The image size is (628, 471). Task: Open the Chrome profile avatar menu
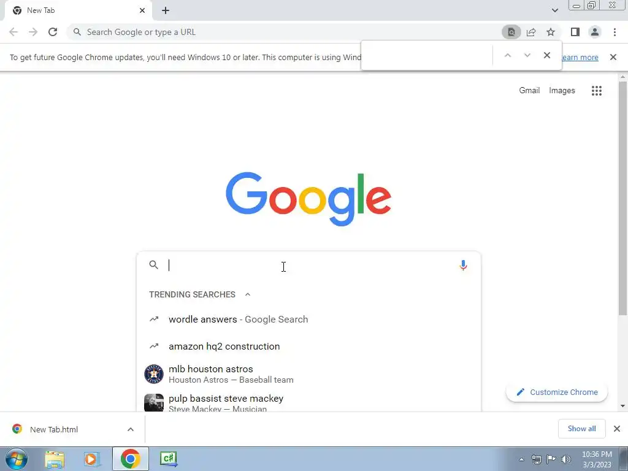pyautogui.click(x=595, y=32)
